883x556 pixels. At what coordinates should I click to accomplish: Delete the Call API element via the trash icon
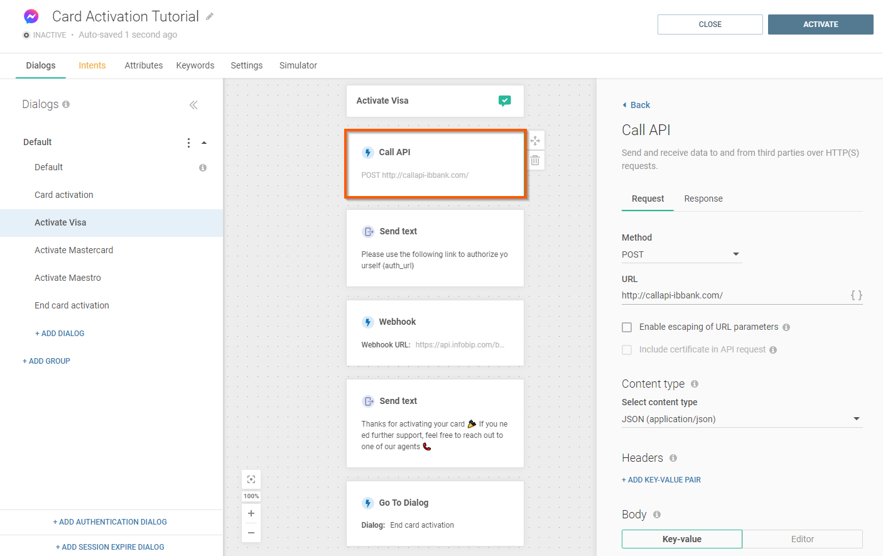click(x=535, y=160)
